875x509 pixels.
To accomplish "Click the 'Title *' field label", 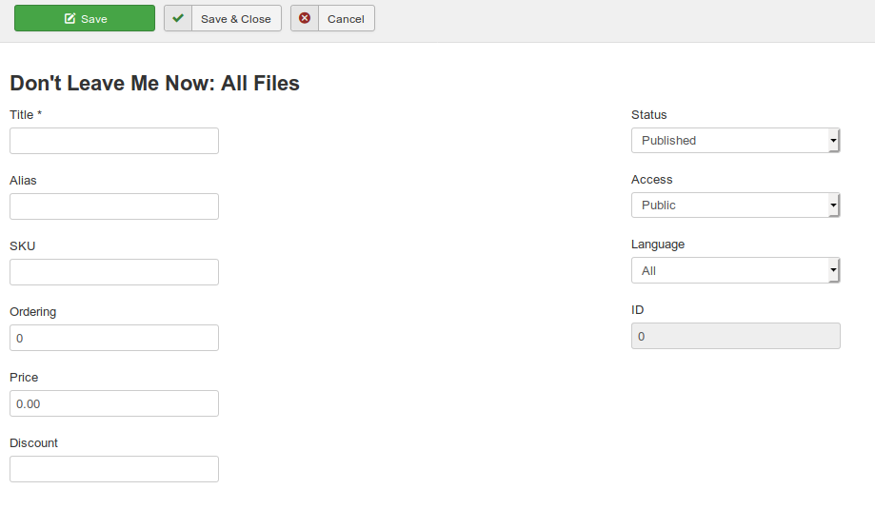I will (x=26, y=115).
